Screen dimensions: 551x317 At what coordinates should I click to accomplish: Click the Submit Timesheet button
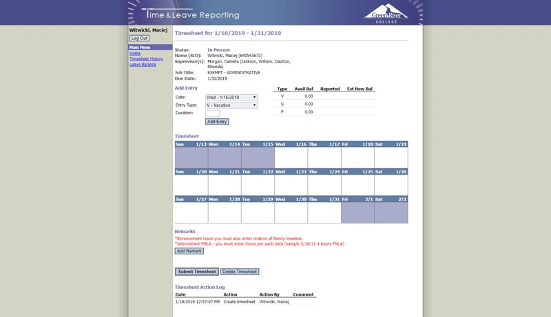(x=197, y=272)
